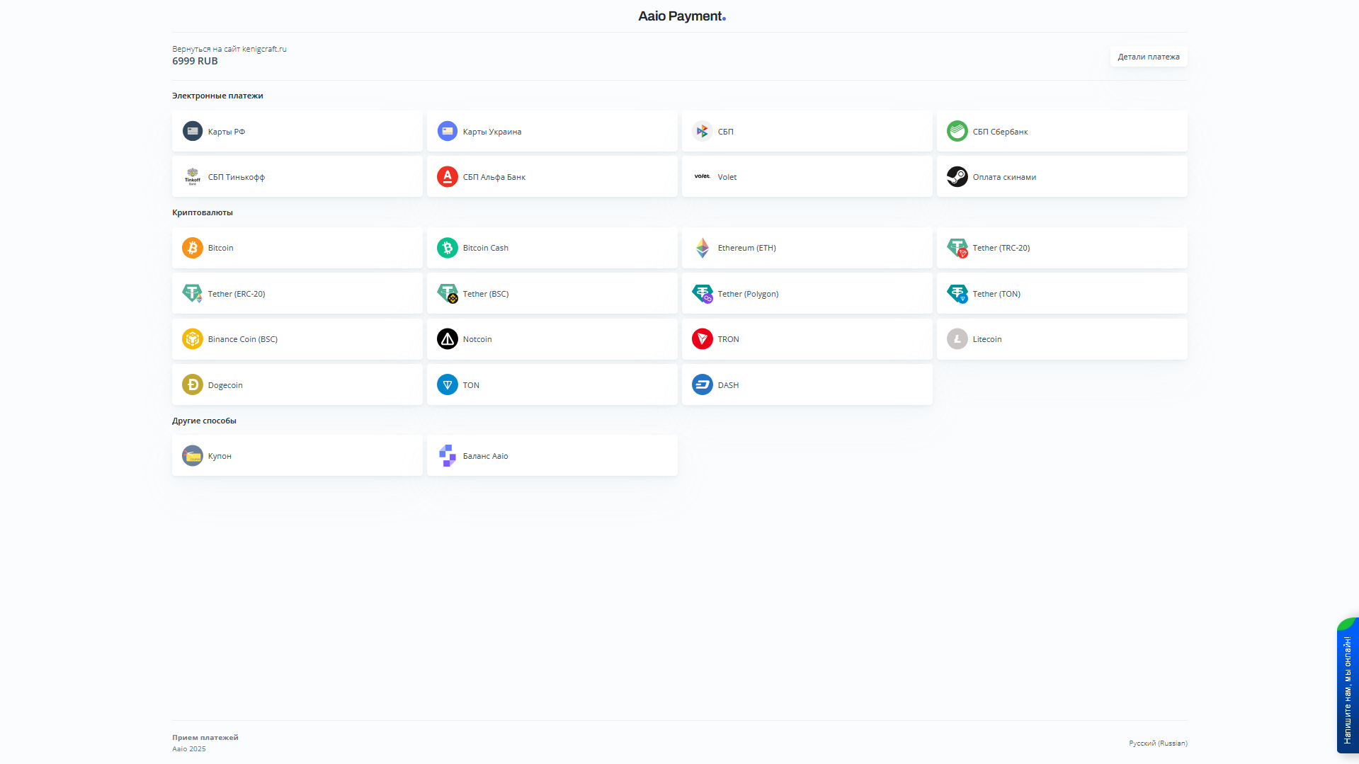Open the Напишите нам online chat widget
The height and width of the screenshot is (764, 1359).
click(1348, 685)
